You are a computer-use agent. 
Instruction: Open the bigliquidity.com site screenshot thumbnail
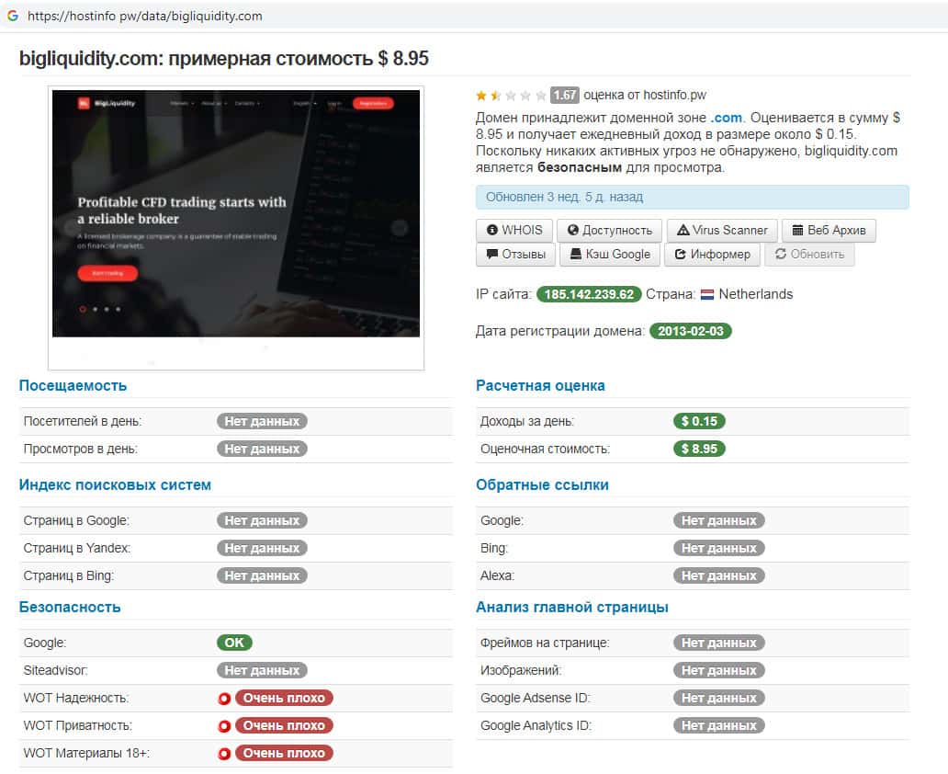pyautogui.click(x=236, y=213)
